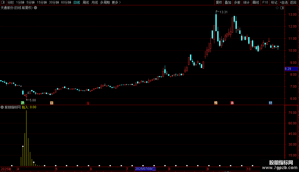Screen dimensions: 299x172
Task: Select the 1分钟 period
Action: pos(20,2)
